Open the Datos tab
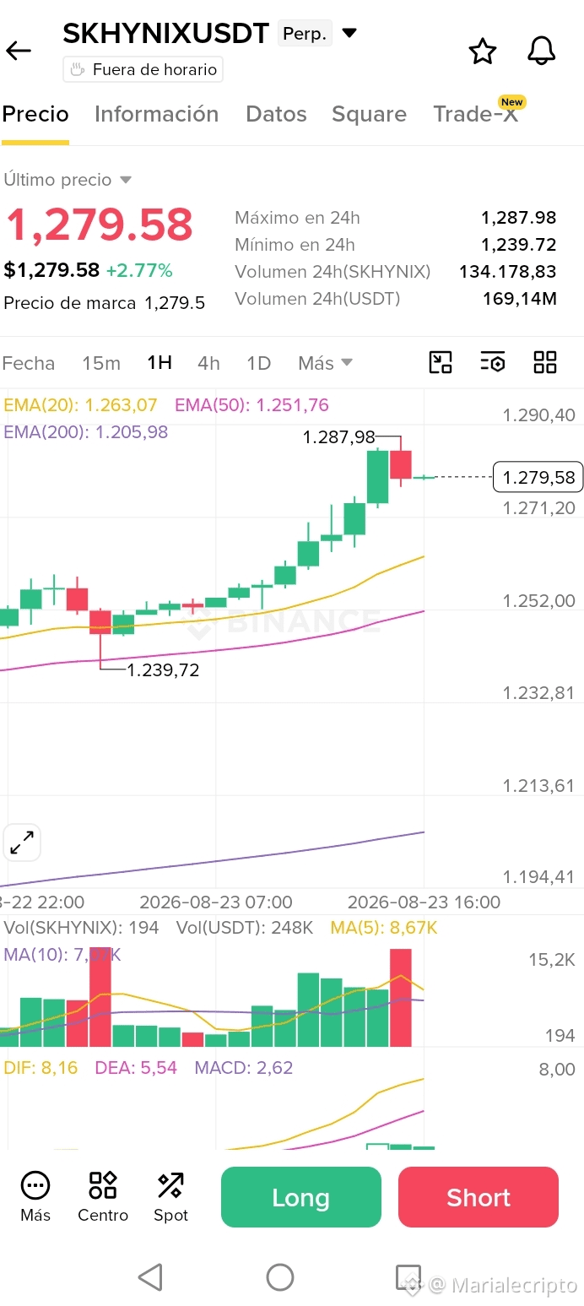This screenshot has height=1306, width=584. 276,114
